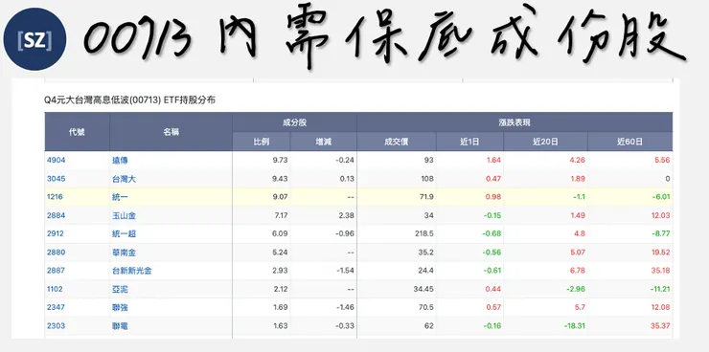
Task: Click the 近20日 column header
Action: [x=545, y=142]
